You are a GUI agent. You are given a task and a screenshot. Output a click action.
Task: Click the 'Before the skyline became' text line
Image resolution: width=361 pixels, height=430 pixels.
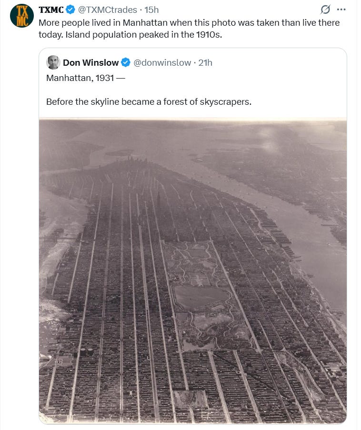[x=149, y=102]
